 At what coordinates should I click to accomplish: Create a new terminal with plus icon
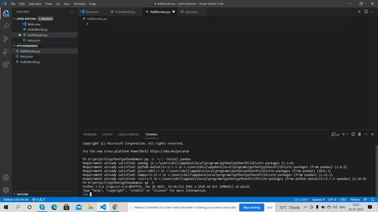pos(344,134)
